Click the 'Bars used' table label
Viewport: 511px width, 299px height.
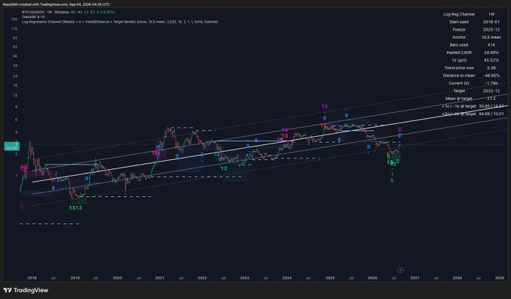pos(459,45)
